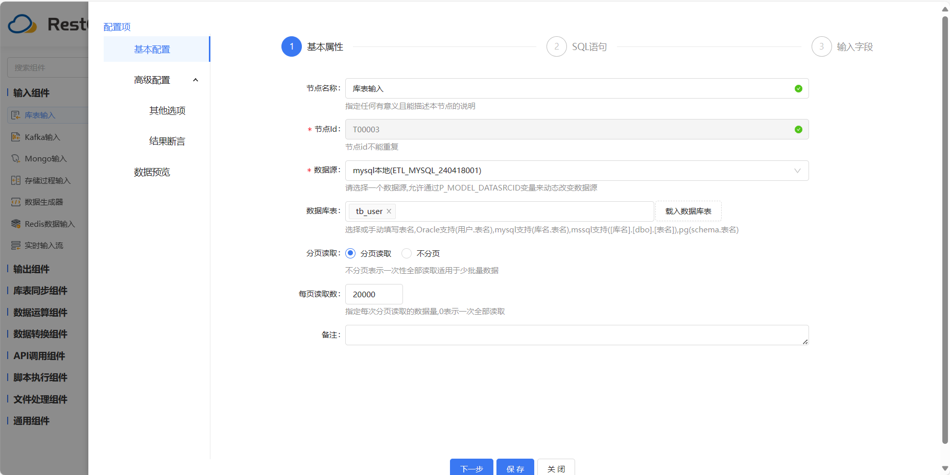Expand the 文件处理组件 group
Viewport: 950px width, 475px height.
(40, 399)
